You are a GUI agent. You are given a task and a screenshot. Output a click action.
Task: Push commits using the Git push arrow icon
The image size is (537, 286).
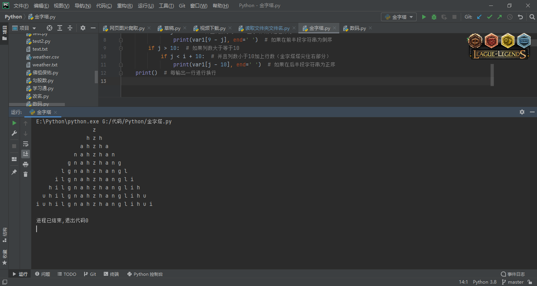(499, 17)
